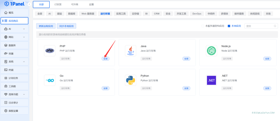Filter by the 安全 category

pos(168,14)
